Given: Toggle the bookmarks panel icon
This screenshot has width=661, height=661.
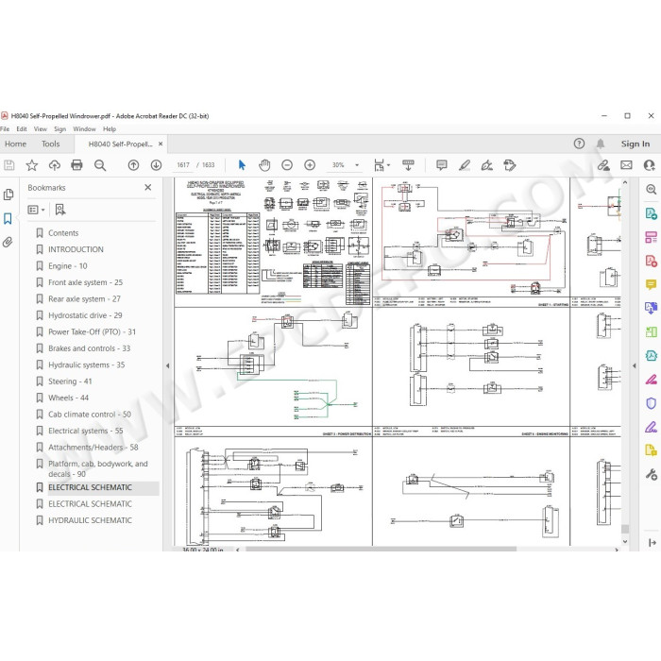Looking at the screenshot, I should [8, 218].
